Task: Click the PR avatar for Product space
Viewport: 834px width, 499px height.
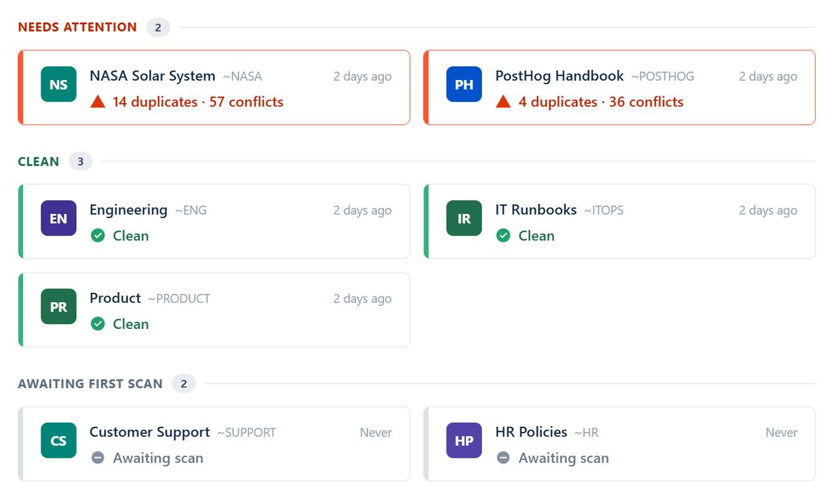Action: click(x=58, y=307)
